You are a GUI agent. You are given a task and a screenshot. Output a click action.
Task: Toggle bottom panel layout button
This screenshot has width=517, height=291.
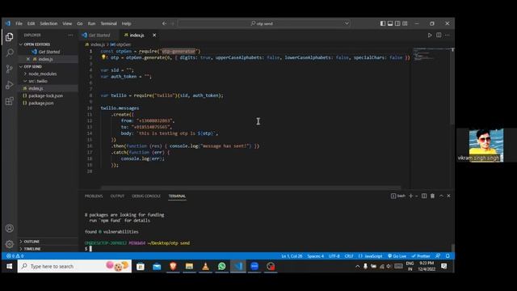click(390, 23)
